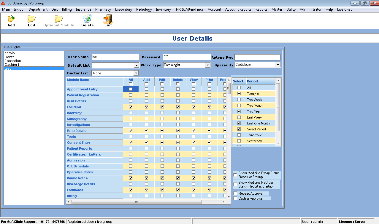The height and width of the screenshot is (224, 379).
Task: Click the Edit folder icon in toolbar
Action: (x=31, y=19)
